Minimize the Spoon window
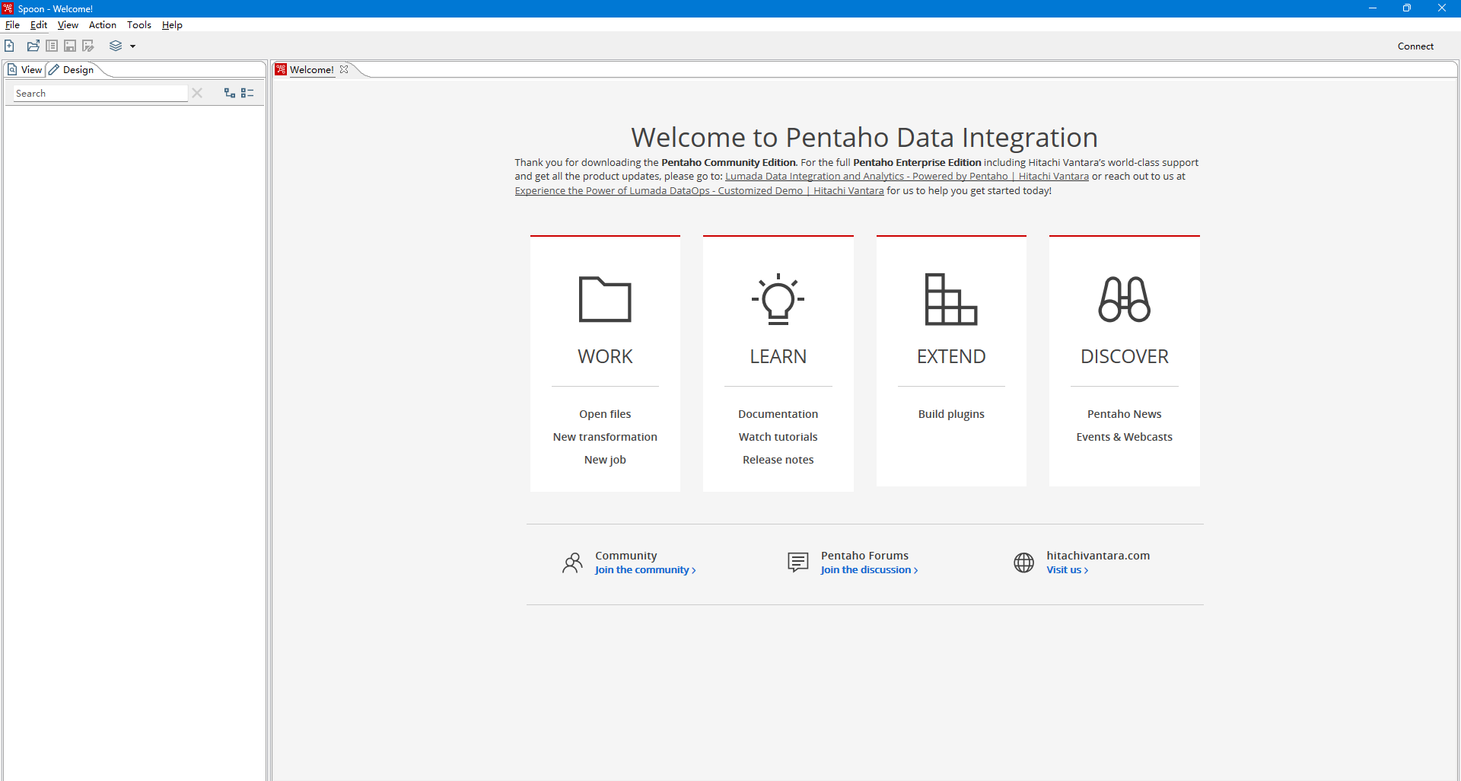The width and height of the screenshot is (1461, 781). coord(1373,8)
